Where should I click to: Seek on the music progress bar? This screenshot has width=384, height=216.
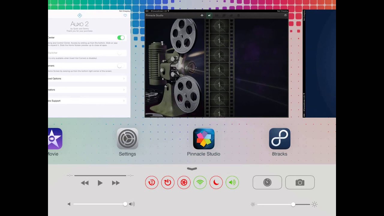point(100,175)
